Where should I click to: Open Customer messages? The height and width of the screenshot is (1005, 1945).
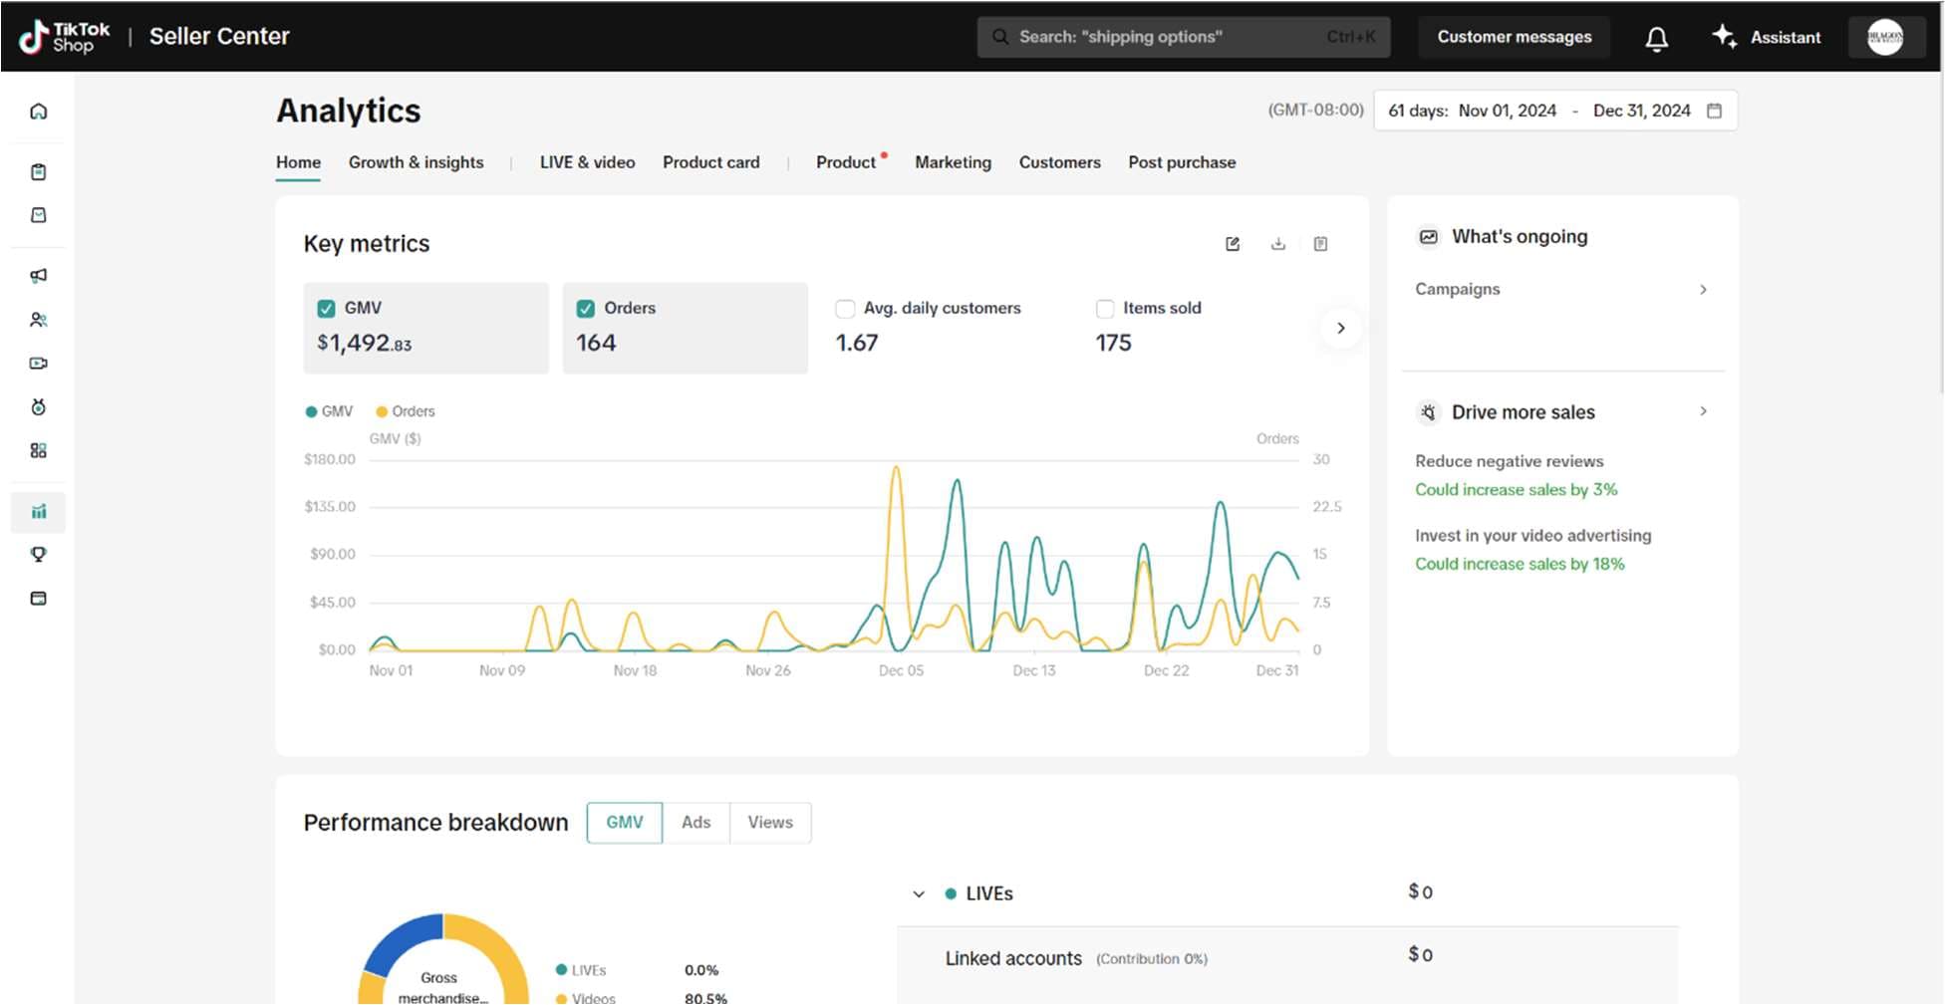(x=1514, y=37)
